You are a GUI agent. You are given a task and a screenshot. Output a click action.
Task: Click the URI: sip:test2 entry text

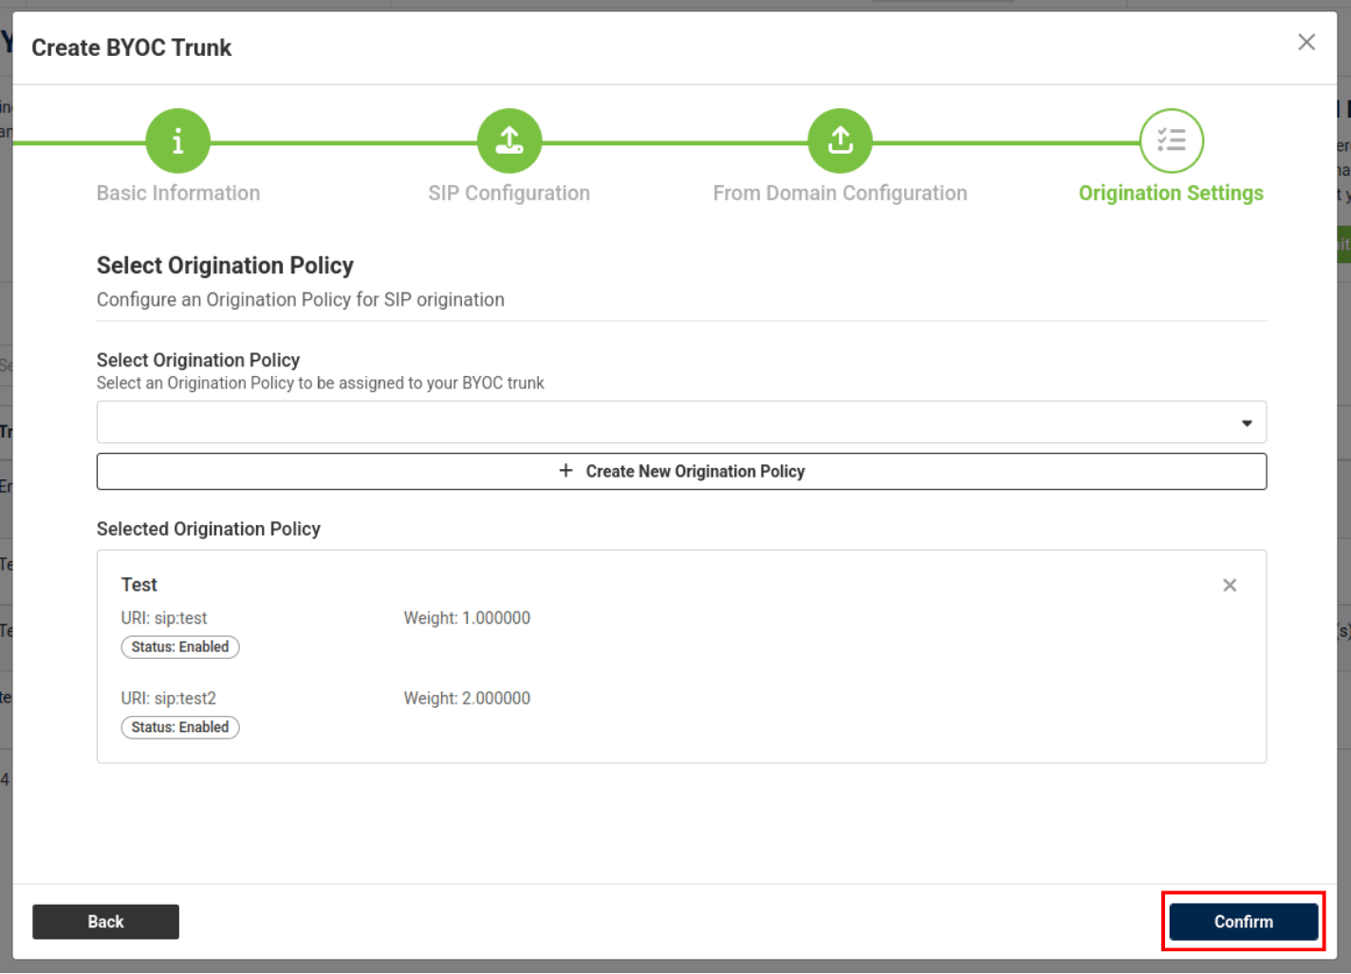169,699
